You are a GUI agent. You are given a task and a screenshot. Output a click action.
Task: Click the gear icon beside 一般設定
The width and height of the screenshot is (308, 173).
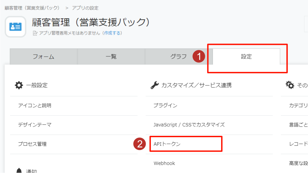(19, 85)
